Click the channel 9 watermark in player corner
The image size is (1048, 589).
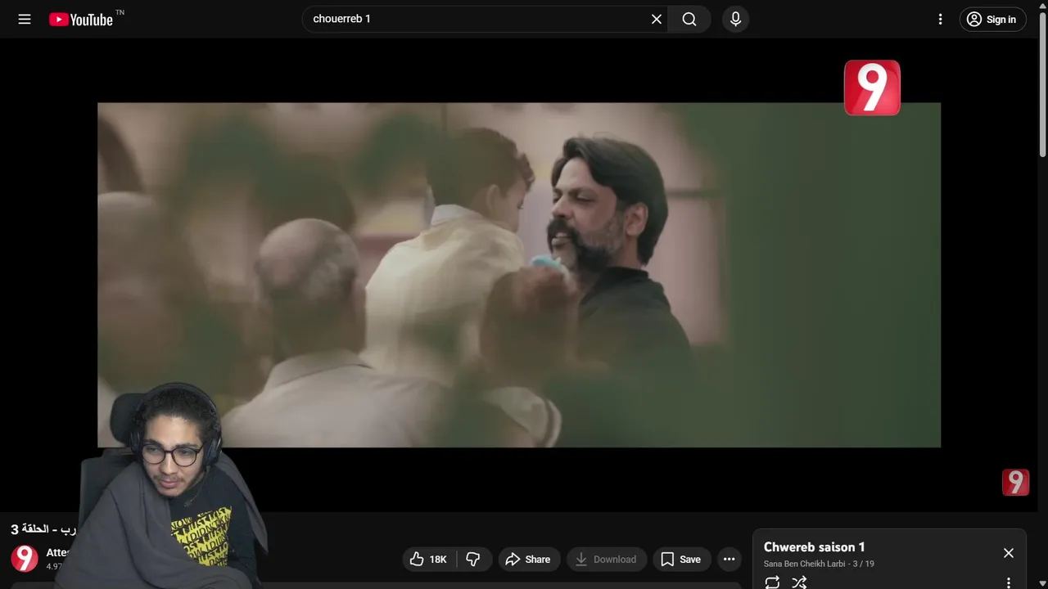[1015, 483]
